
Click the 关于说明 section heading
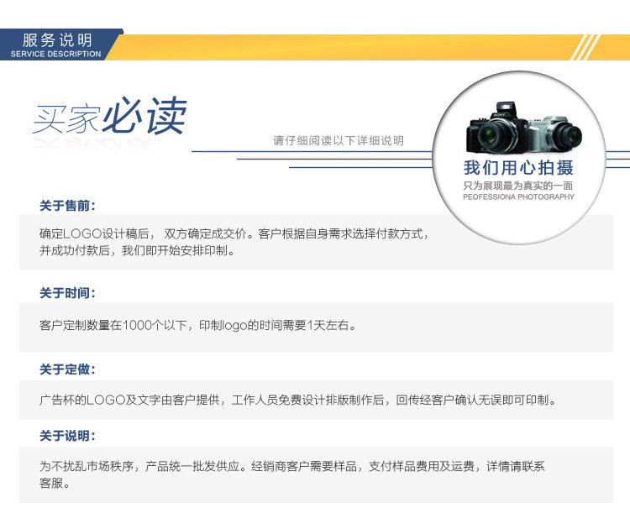coord(67,435)
